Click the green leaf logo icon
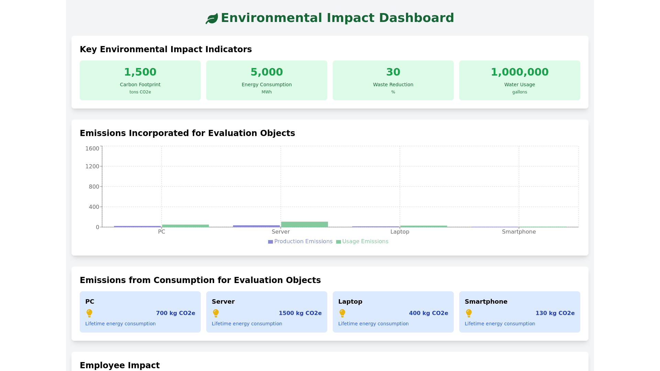The image size is (660, 371). 212,19
